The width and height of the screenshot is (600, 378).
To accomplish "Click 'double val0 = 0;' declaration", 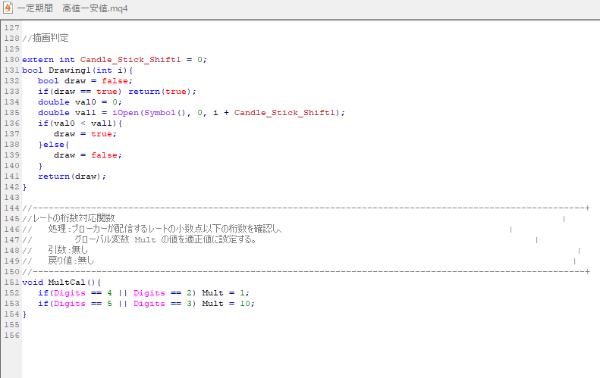I will pyautogui.click(x=80, y=102).
